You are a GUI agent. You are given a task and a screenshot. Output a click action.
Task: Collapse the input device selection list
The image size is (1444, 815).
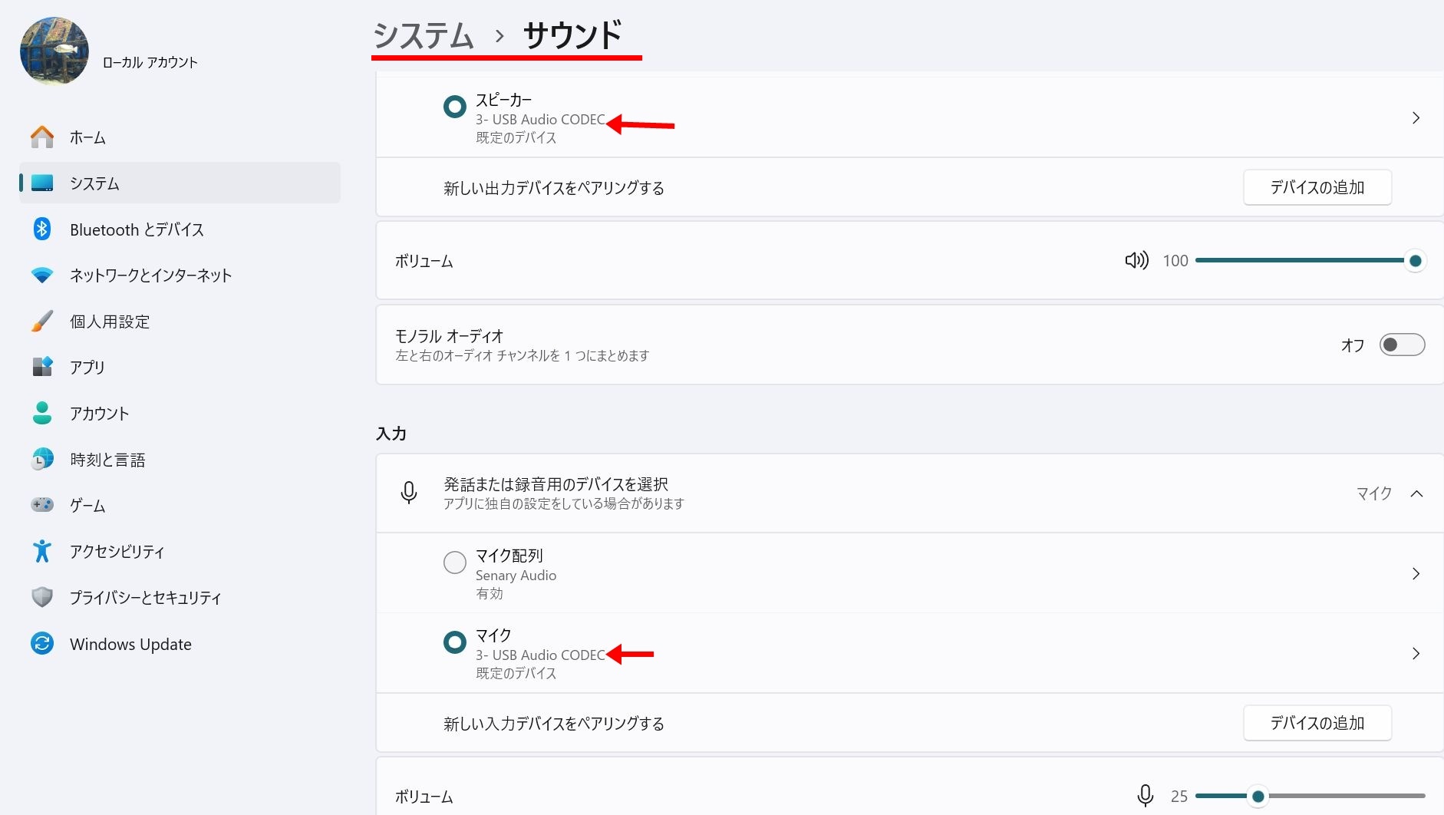pyautogui.click(x=1416, y=493)
